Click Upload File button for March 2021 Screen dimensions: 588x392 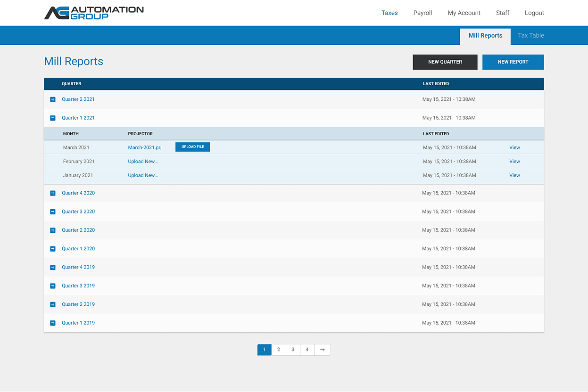[192, 147]
